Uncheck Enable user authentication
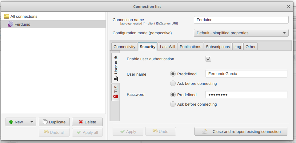This screenshot has height=143, width=296. (208, 59)
